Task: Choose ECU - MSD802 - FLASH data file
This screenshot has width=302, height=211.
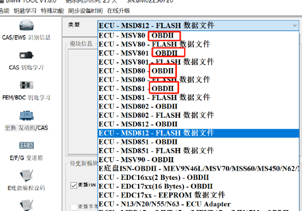Action: 198,115
